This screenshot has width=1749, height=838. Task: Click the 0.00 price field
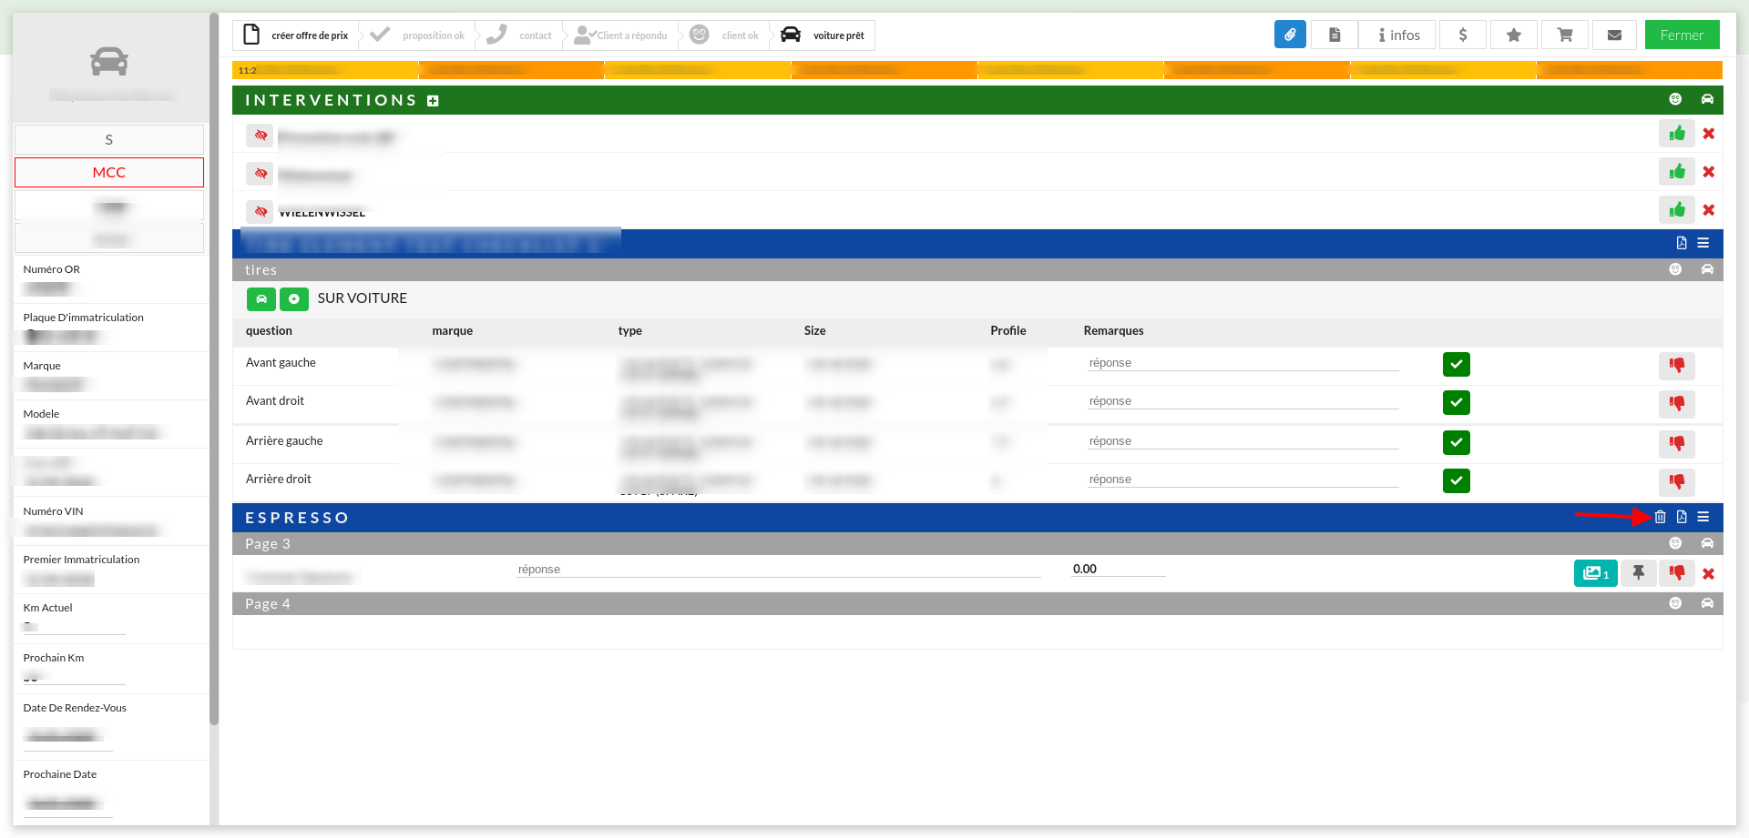tap(1118, 570)
